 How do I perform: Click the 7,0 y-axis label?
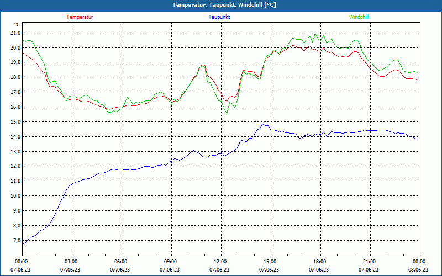(x=17, y=241)
